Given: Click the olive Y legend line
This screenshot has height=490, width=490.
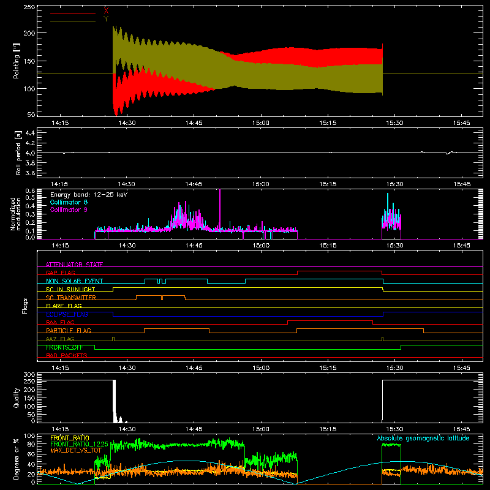Looking at the screenshot, I should pos(73,21).
